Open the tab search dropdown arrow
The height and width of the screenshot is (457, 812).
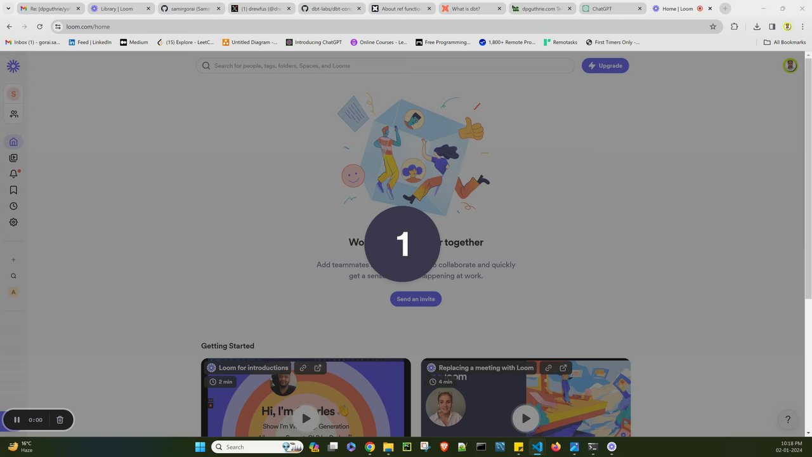(8, 9)
